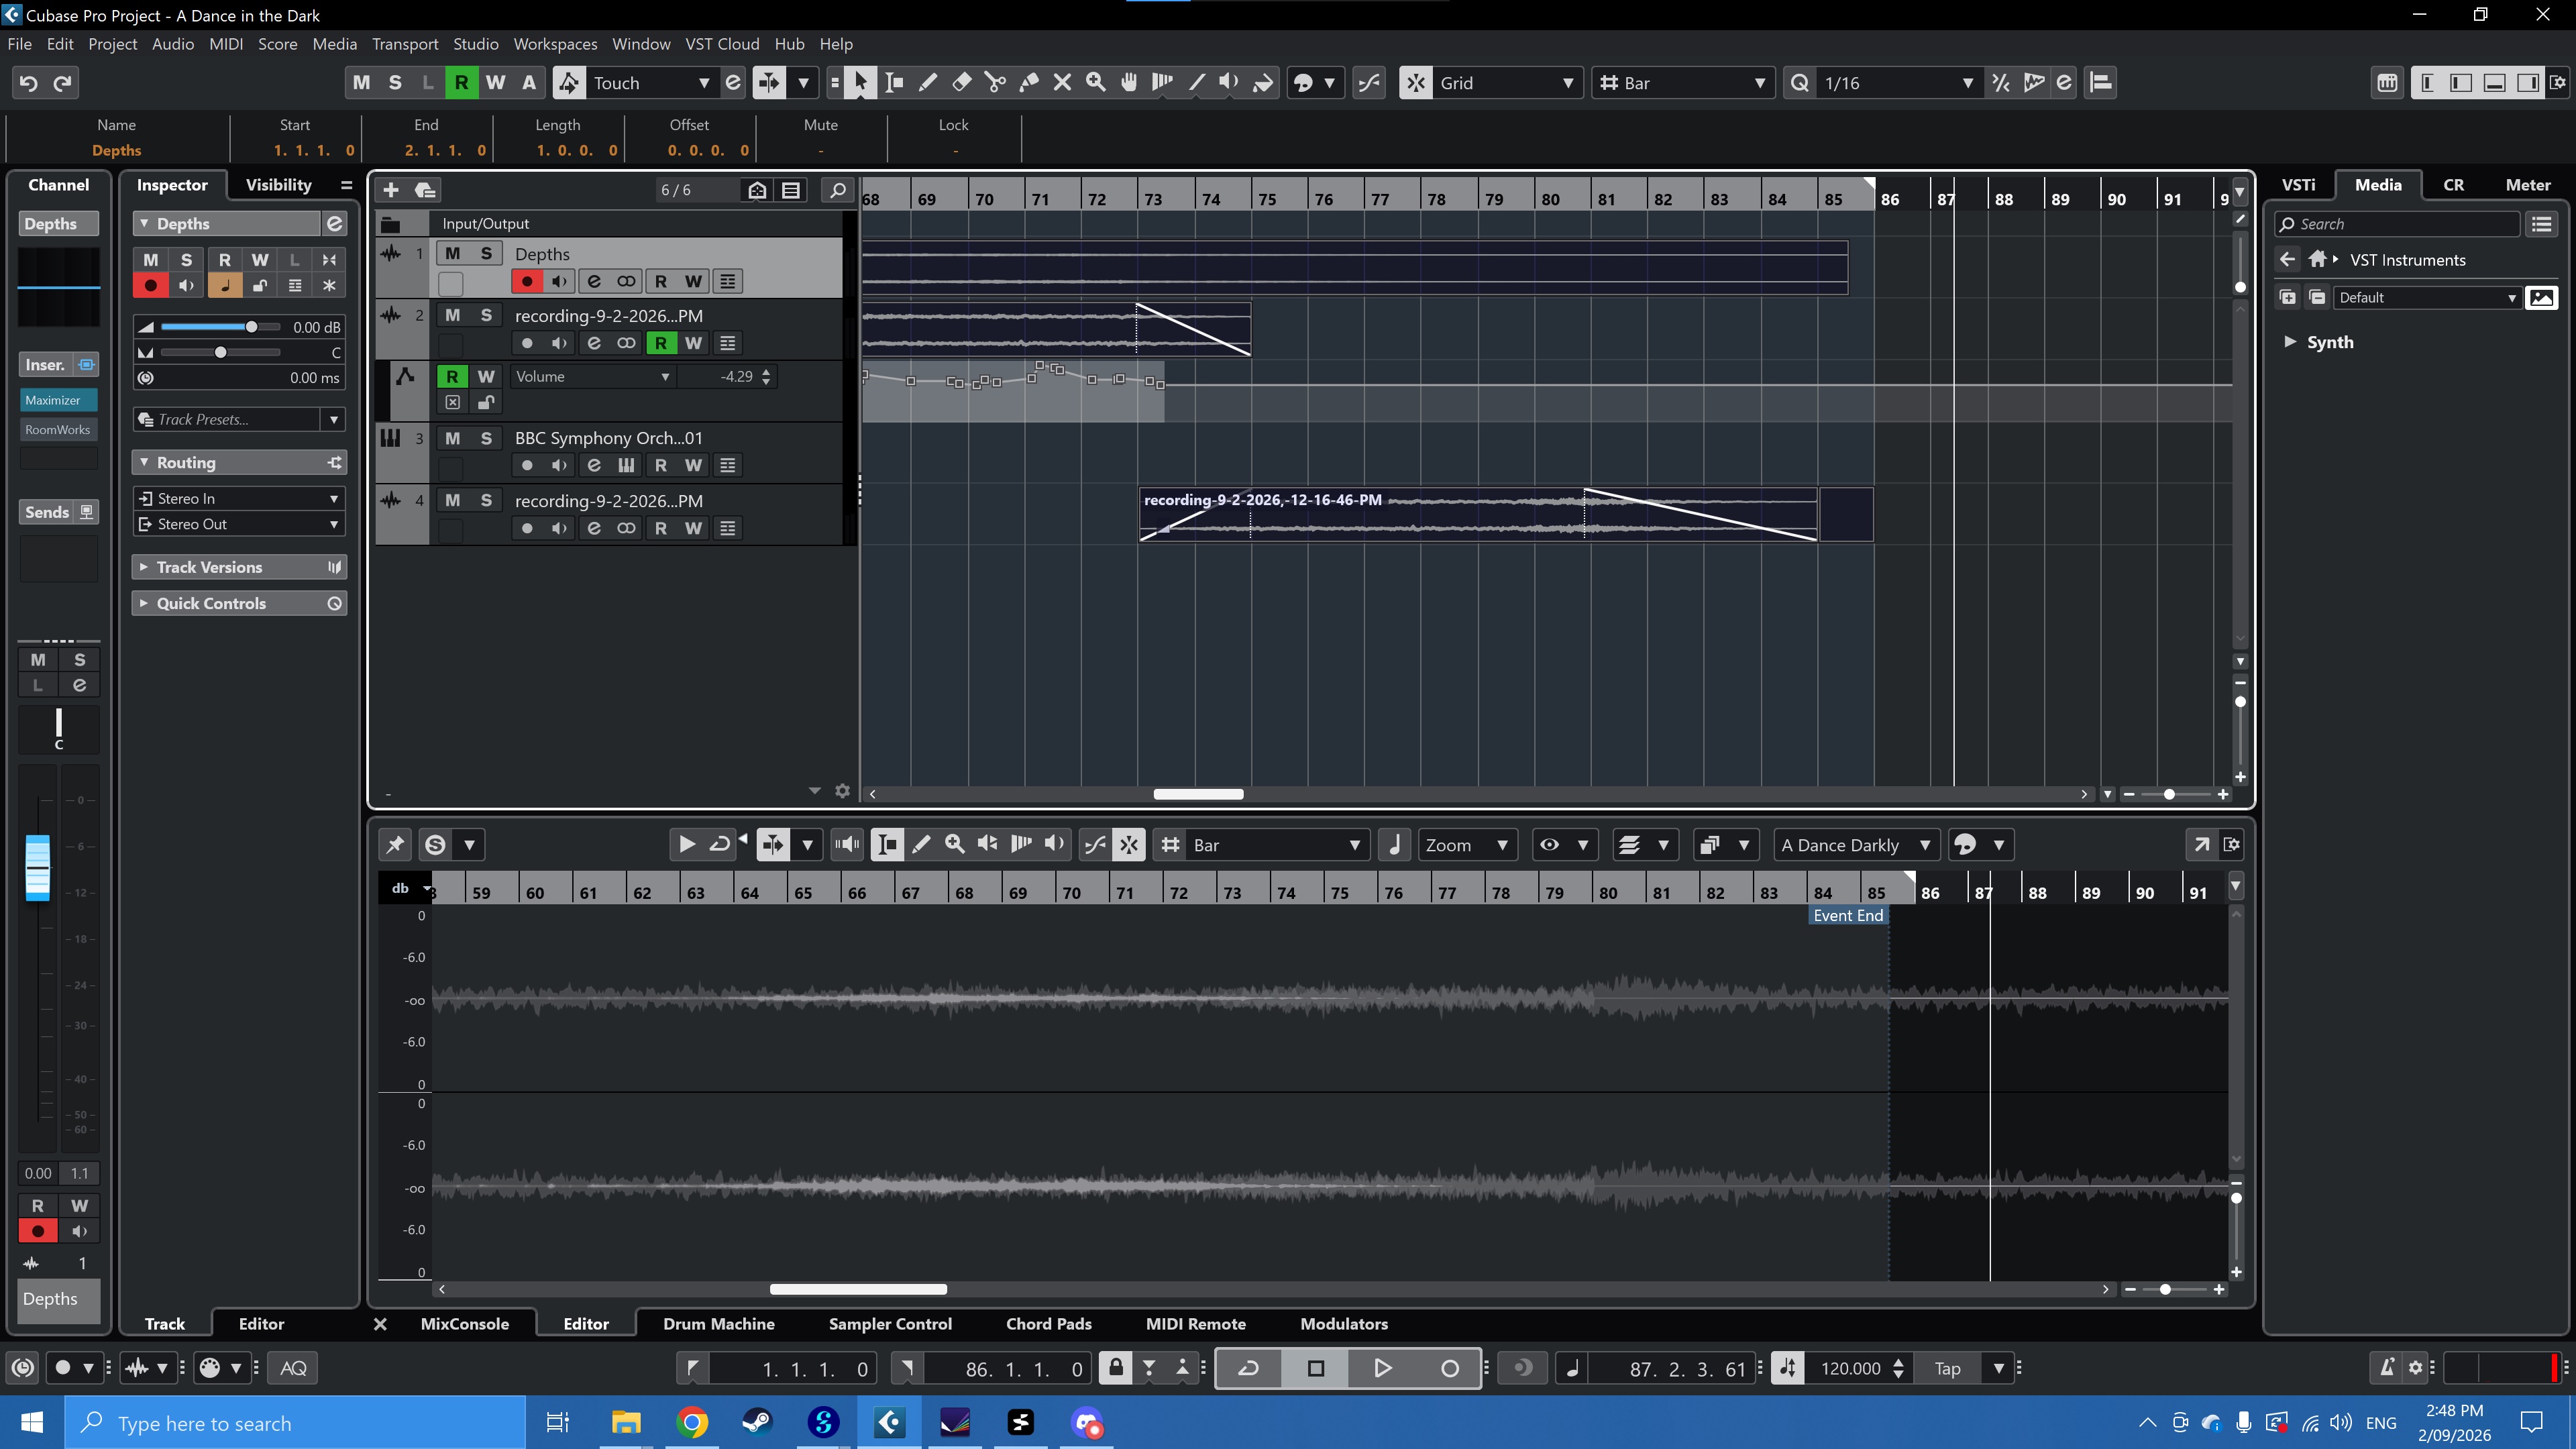Mute the BBC Symphony Orch track

coord(452,438)
